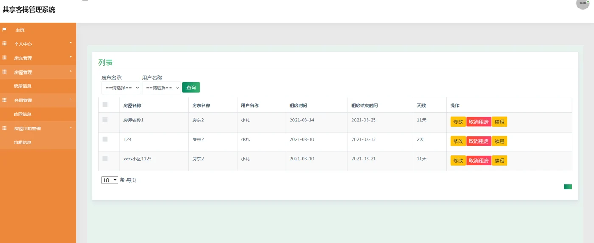Screen dimensions: 594x243
Task: Select 个人中心 sidebar menu label
Action: (23, 44)
